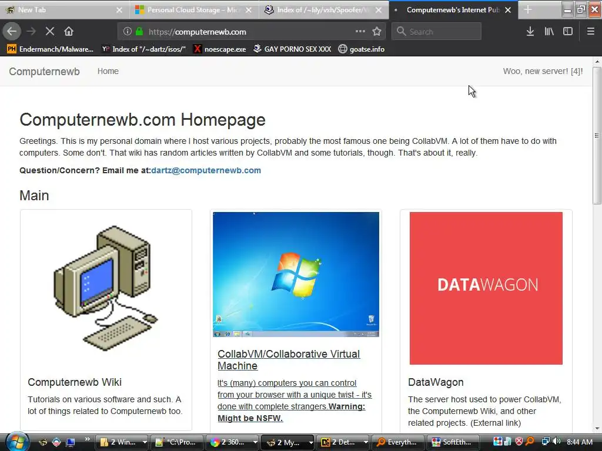The height and width of the screenshot is (451, 602).
Task: Email dartz@computernewb.com link
Action: pyautogui.click(x=206, y=170)
